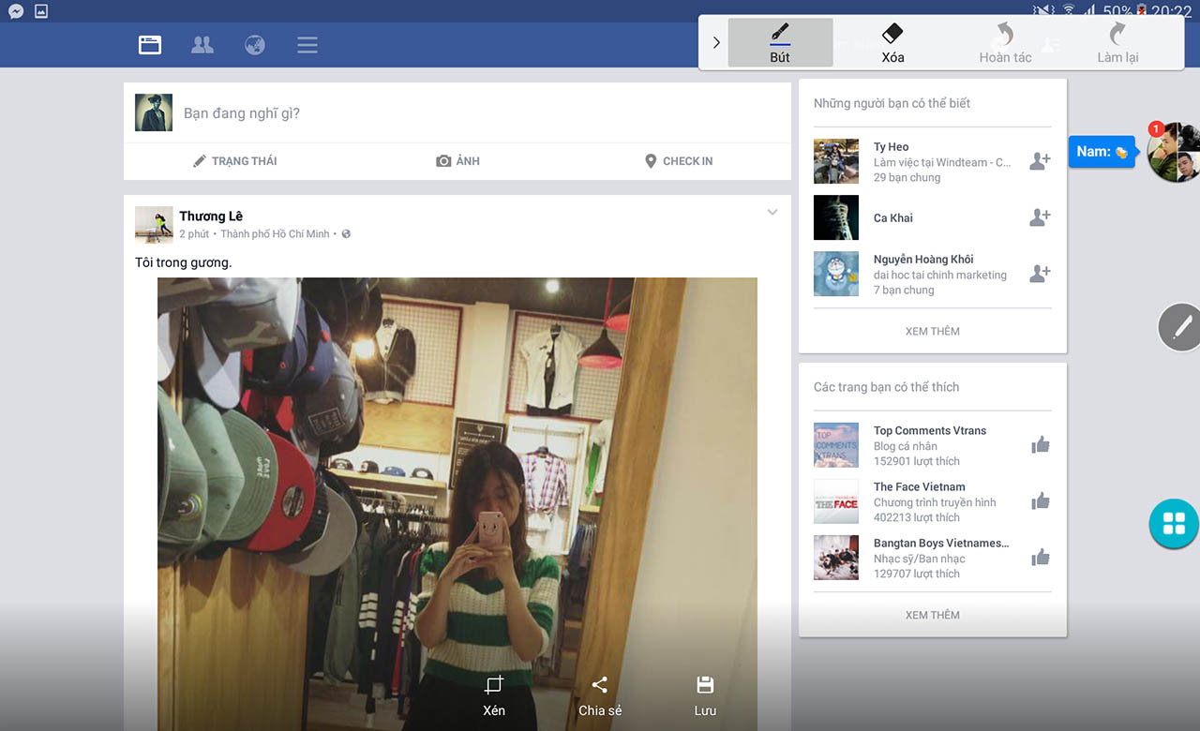Open the post options dropdown arrow for Thương Lê
The width and height of the screenshot is (1200, 731).
click(x=772, y=213)
